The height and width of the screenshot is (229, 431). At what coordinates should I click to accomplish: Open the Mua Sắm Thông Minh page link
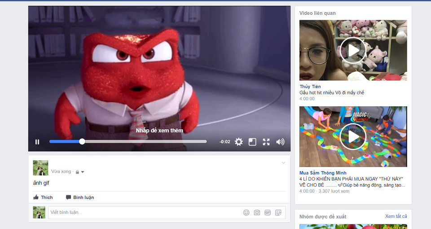pyautogui.click(x=323, y=173)
